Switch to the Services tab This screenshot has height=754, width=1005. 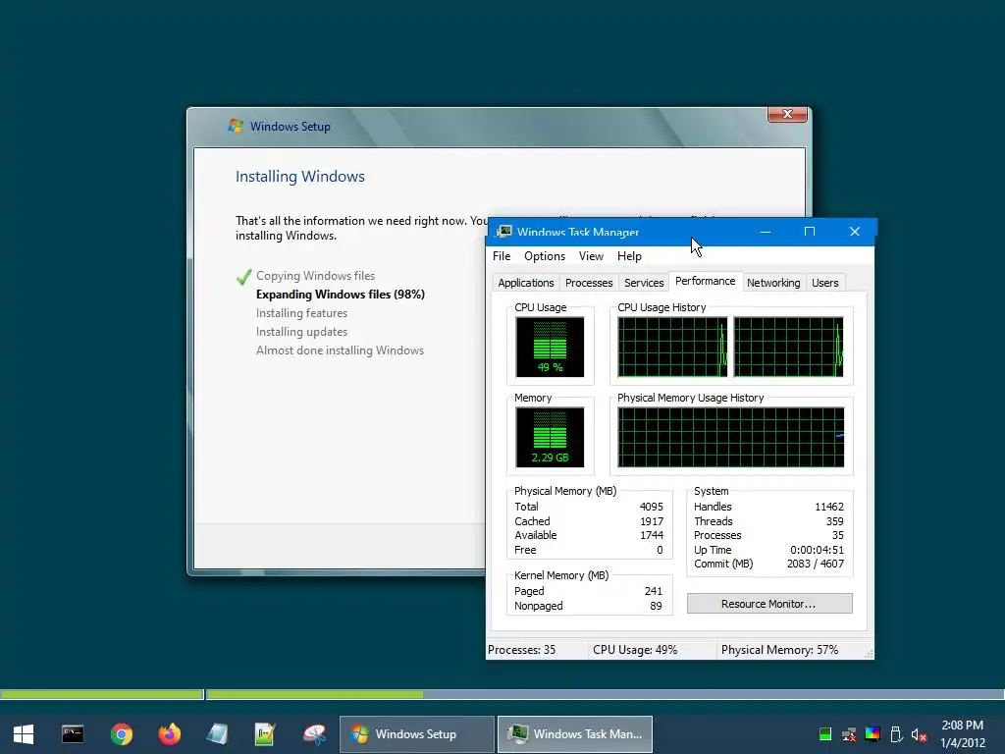point(644,283)
